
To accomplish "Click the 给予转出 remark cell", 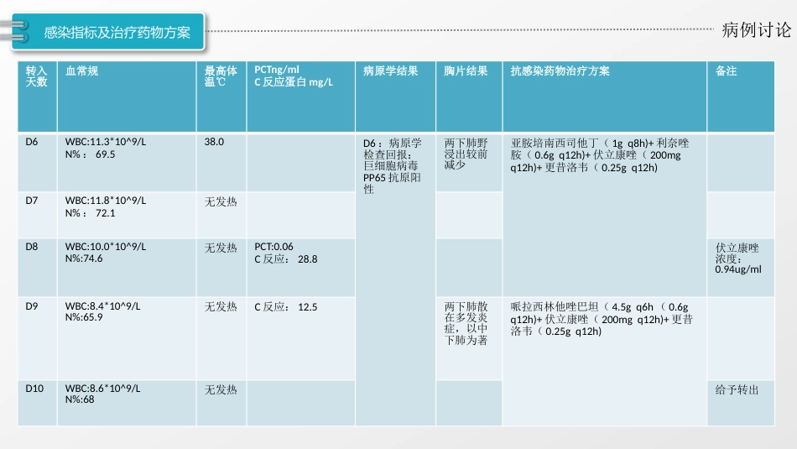I will pos(741,403).
